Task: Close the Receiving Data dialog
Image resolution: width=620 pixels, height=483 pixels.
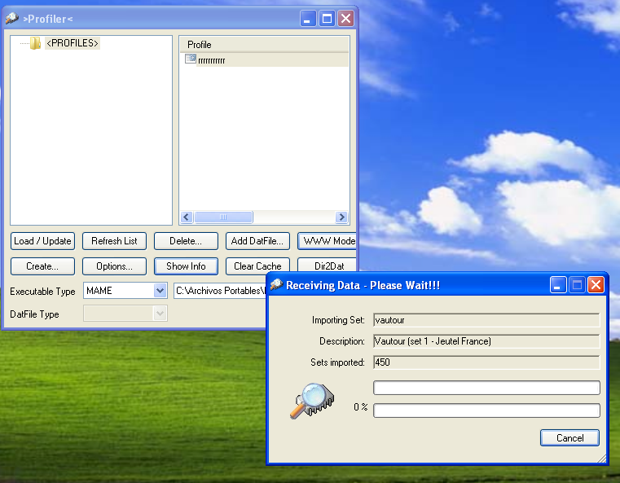Action: click(x=596, y=285)
